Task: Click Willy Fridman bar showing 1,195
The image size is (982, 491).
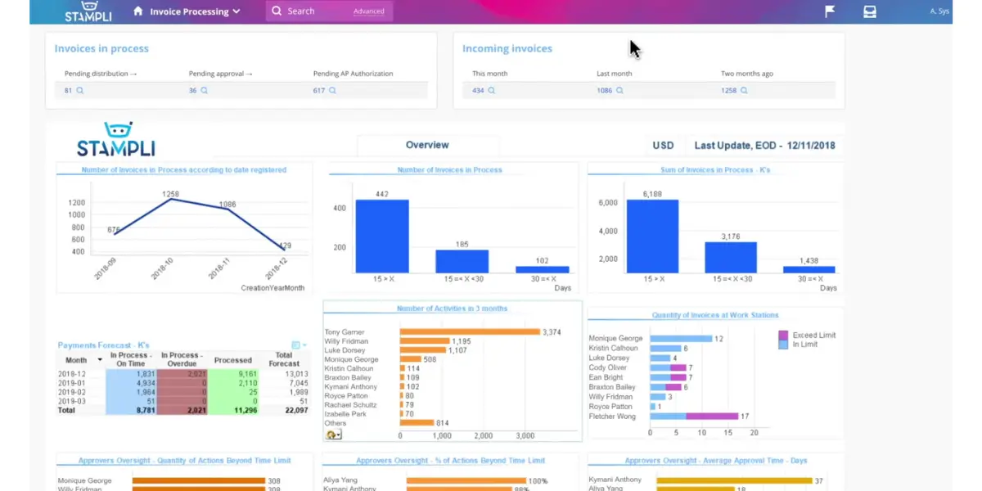Action: coord(425,341)
